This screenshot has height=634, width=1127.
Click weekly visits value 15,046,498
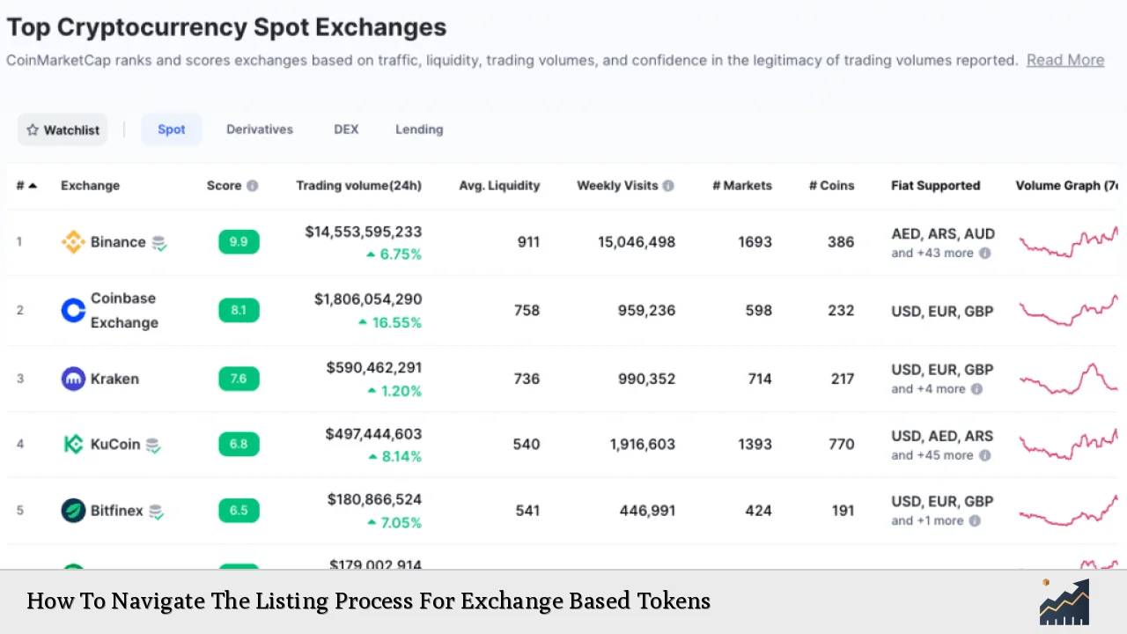[637, 242]
